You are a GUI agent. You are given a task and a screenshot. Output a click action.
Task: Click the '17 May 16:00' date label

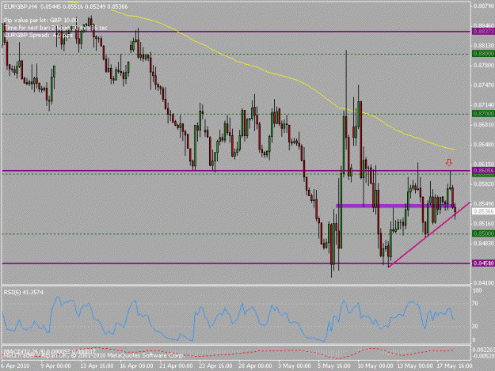tap(455, 366)
